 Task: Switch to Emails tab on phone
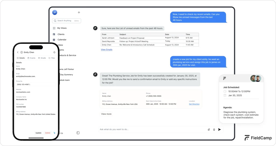tap(42, 58)
